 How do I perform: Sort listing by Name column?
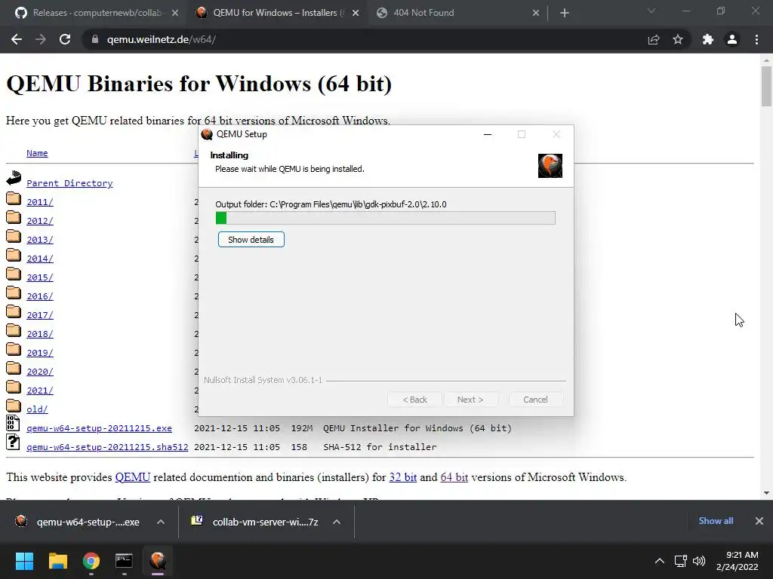37,153
